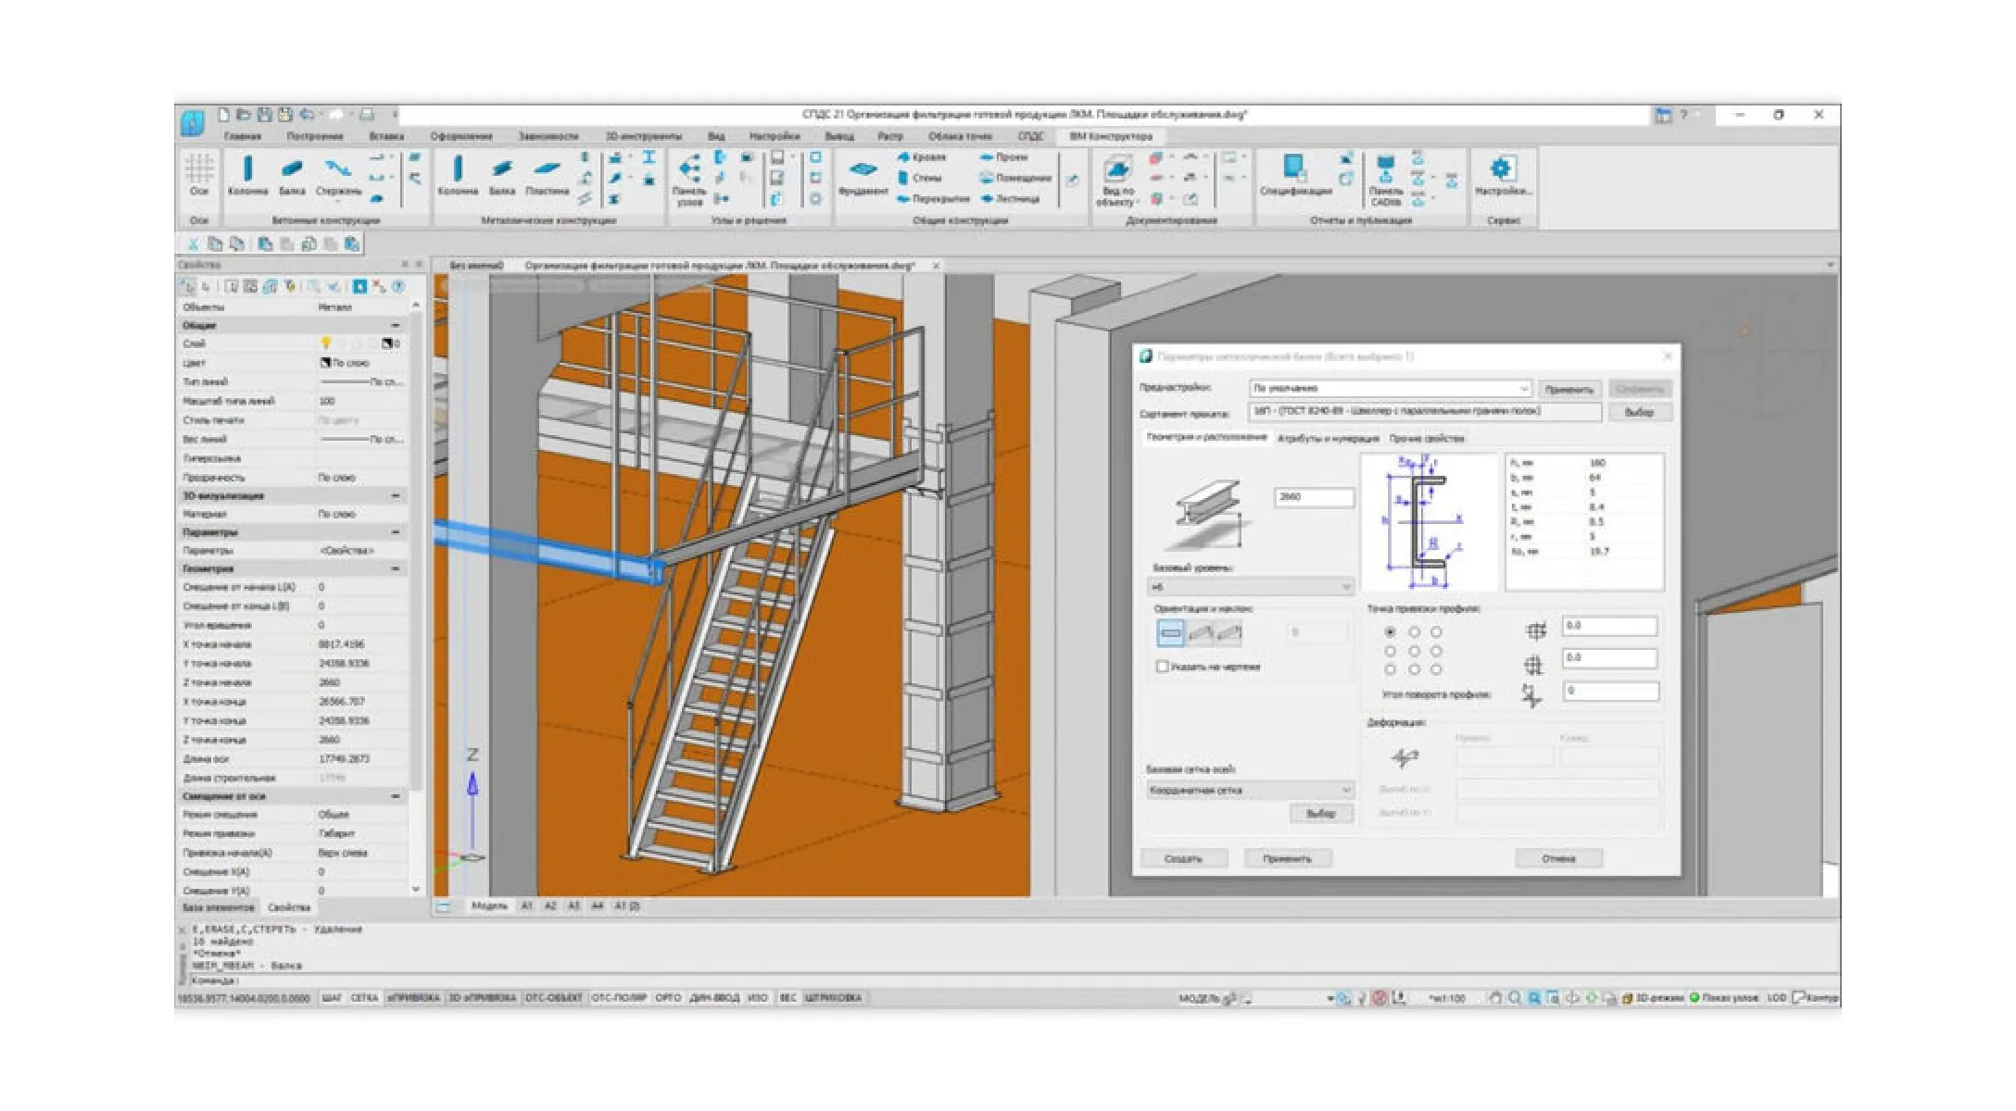Click the Оси axes grid icon

click(199, 175)
